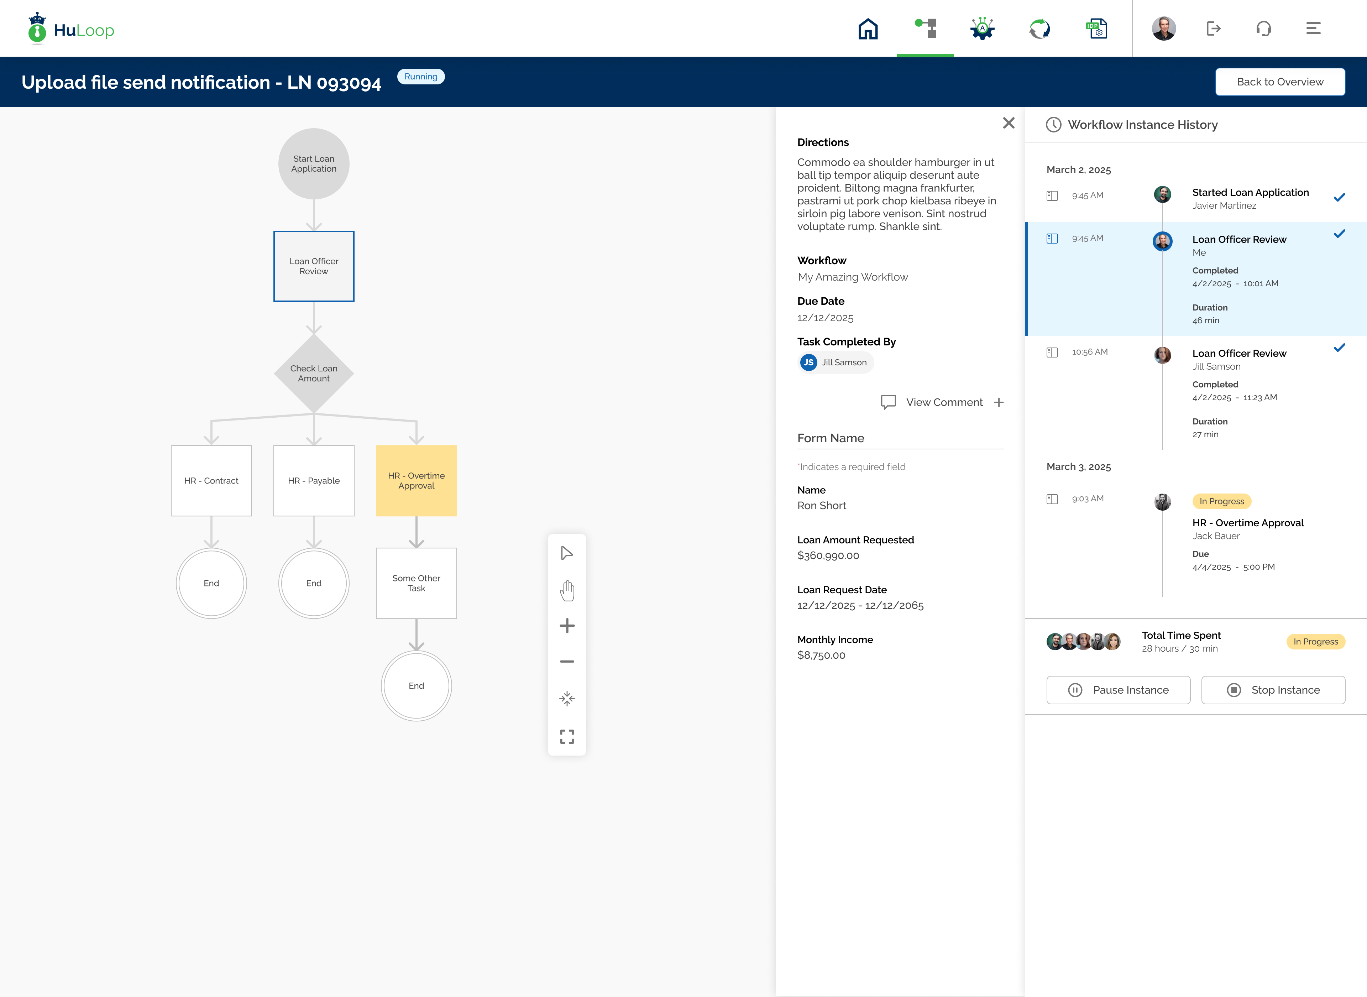This screenshot has width=1367, height=997.
Task: Click the robot gear automation icon
Action: pos(982,28)
